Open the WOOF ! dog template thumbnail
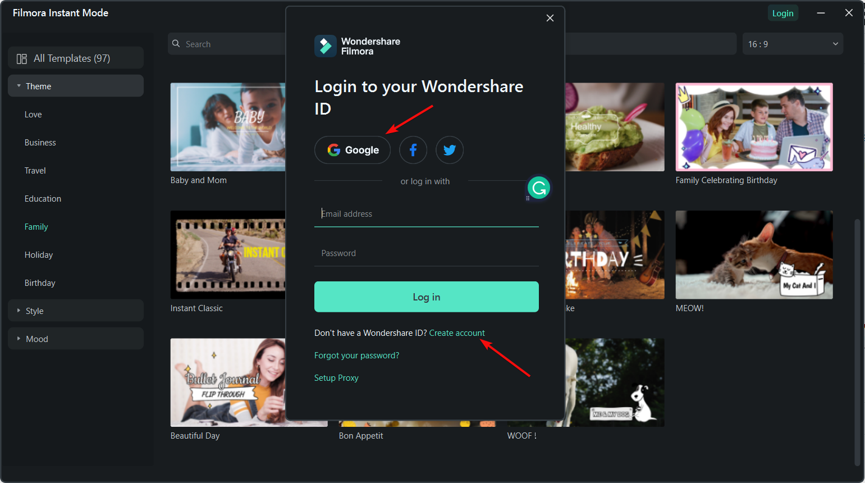The width and height of the screenshot is (865, 483). [615, 382]
